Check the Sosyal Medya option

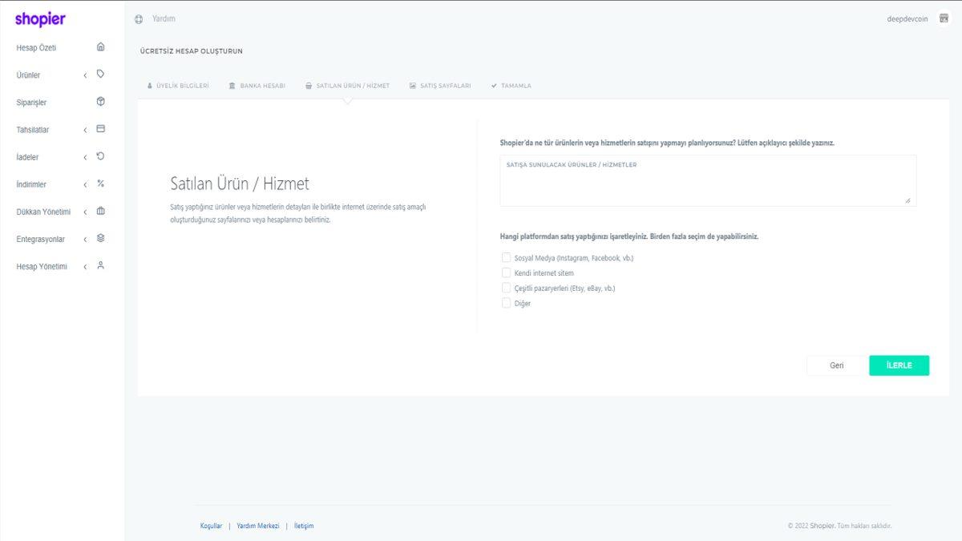click(506, 257)
